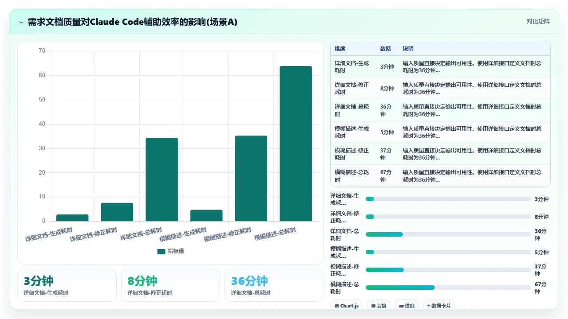Image resolution: width=568 pixels, height=319 pixels.
Task: Click the 详细文档-生成耗时 x-axis label under the chart
Action: coord(49,234)
